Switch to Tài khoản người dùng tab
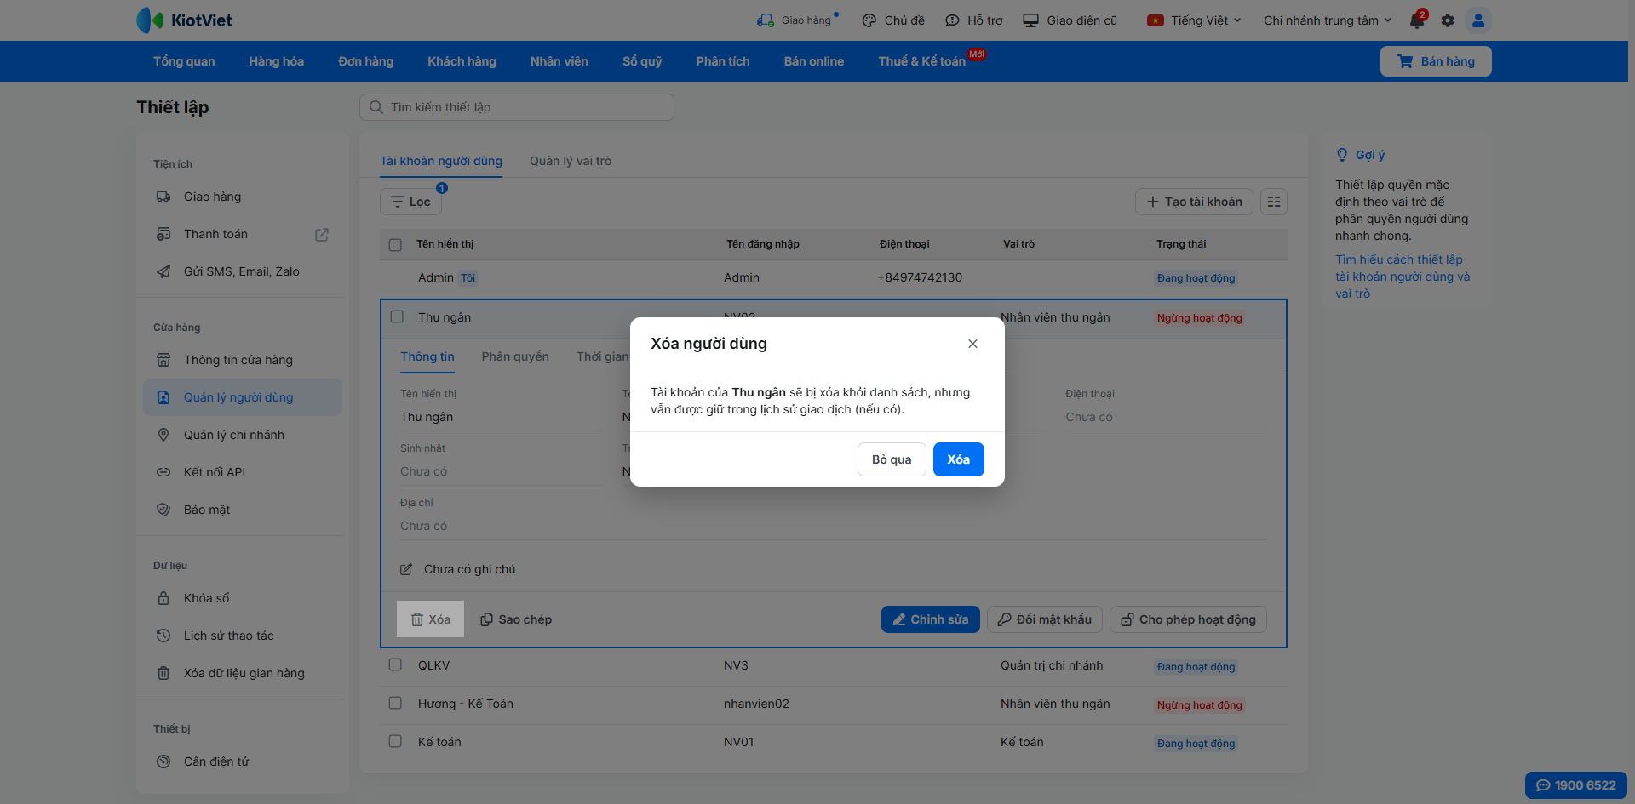 point(441,161)
